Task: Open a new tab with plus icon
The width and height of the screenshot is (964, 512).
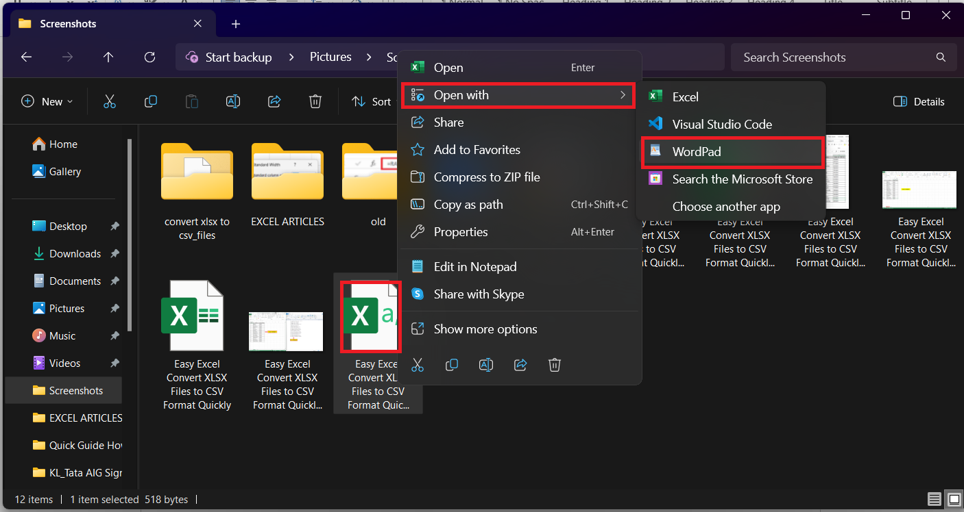Action: click(236, 24)
